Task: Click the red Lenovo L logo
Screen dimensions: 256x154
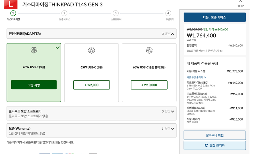Action: click(11, 5)
